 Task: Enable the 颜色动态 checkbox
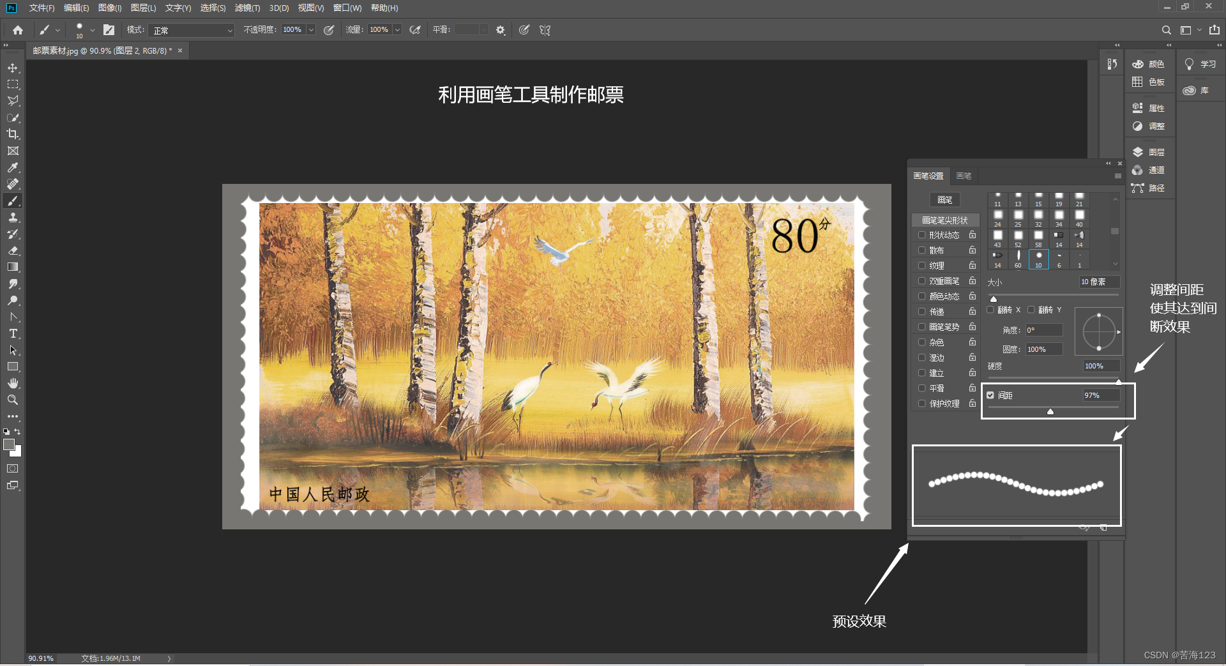pyautogui.click(x=921, y=296)
